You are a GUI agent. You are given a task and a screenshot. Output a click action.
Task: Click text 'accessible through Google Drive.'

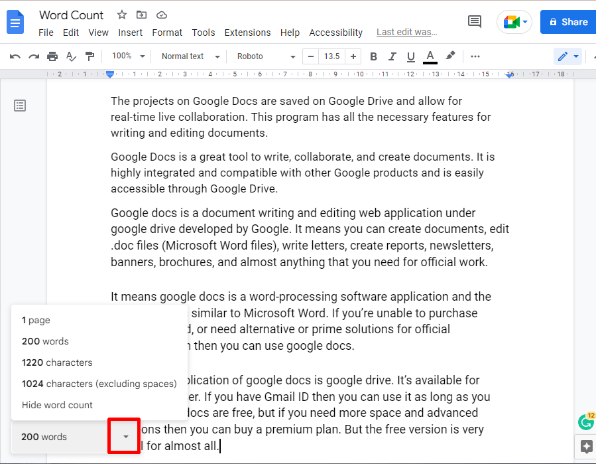click(194, 189)
